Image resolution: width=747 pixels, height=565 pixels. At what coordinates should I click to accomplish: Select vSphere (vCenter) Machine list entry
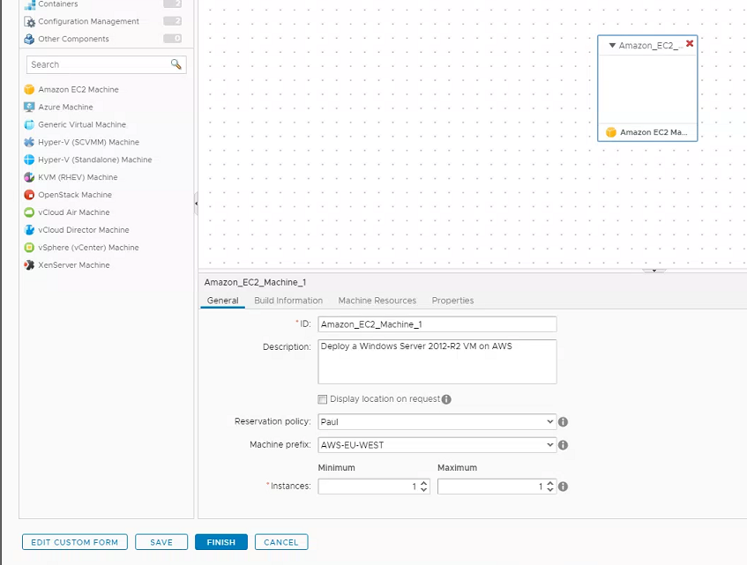(x=88, y=248)
